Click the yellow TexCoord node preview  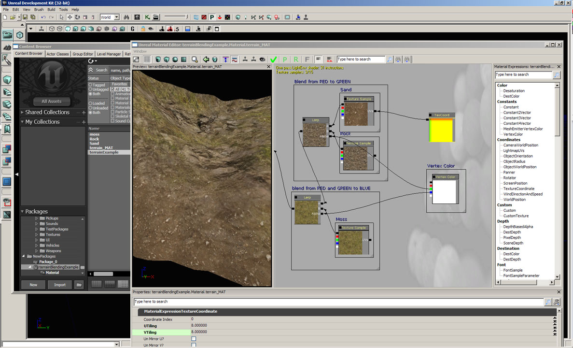click(x=441, y=130)
